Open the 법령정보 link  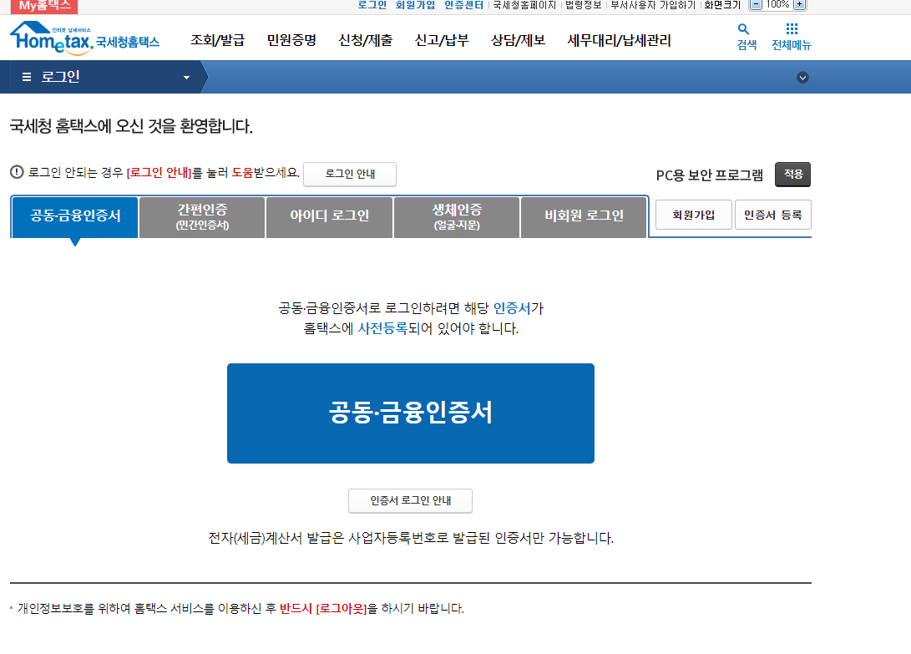click(584, 5)
